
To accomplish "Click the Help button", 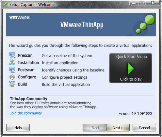I will tap(18, 127).
